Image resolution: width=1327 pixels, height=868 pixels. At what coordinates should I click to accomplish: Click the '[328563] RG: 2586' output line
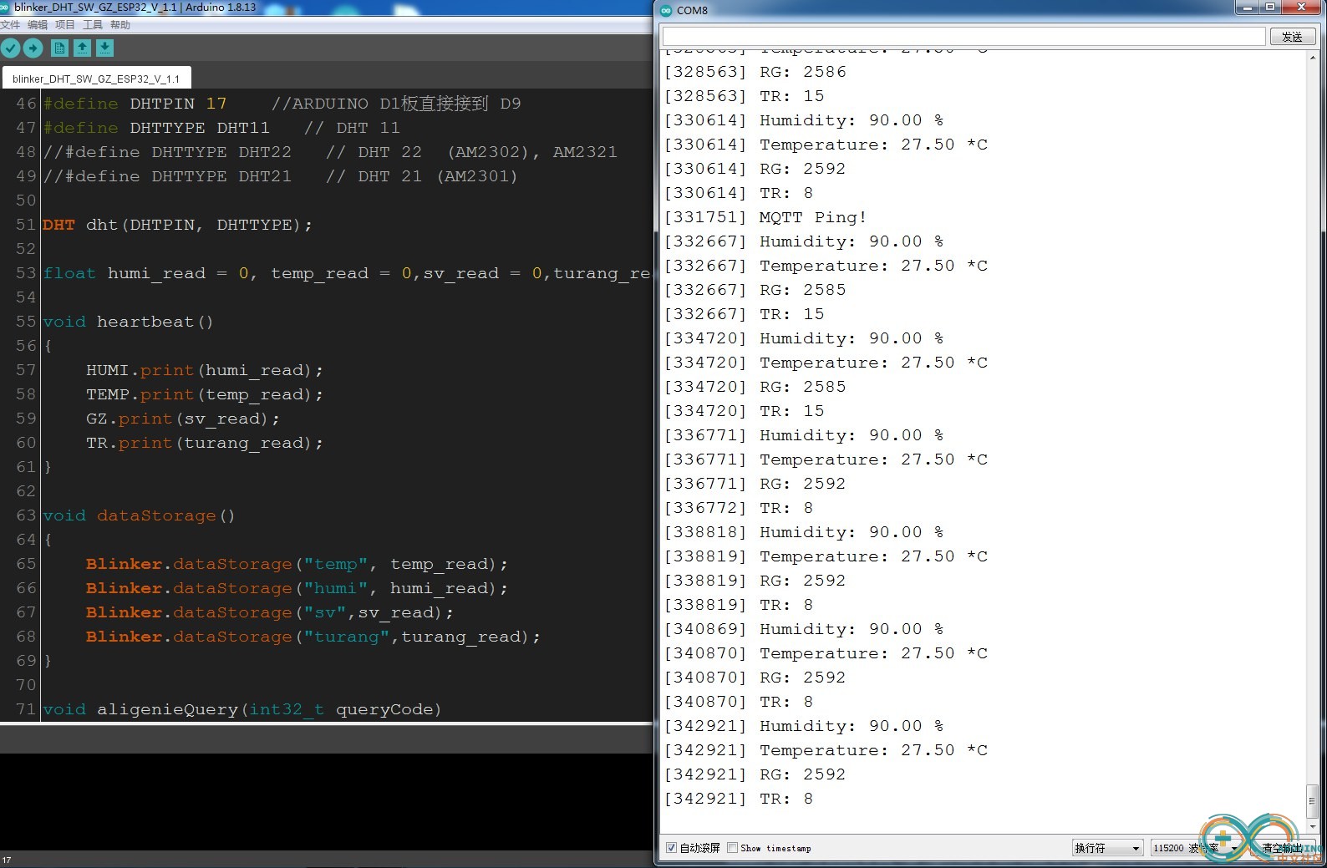[755, 72]
